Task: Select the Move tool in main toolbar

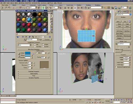Action: click(43, 8)
